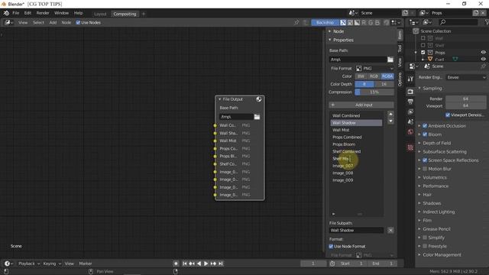489x275 pixels.
Task: Toggle Ambient Occlusion checkbox
Action: [x=425, y=126]
